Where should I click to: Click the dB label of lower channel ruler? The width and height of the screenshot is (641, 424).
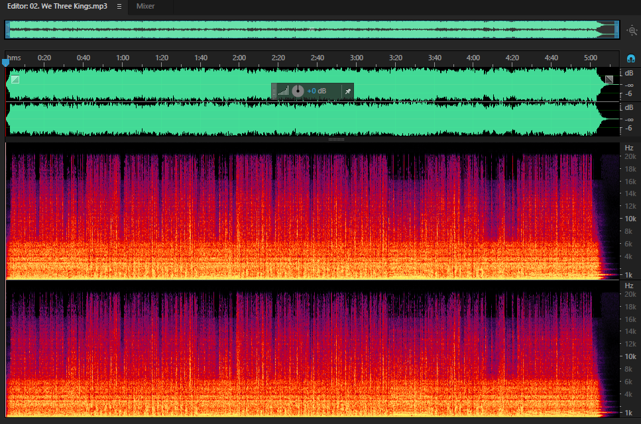pyautogui.click(x=628, y=107)
